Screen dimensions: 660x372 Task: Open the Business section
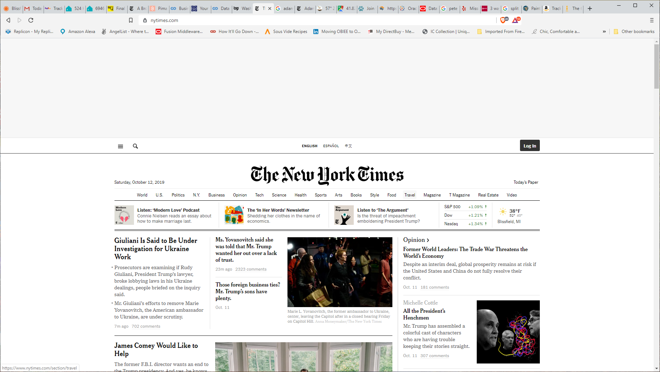pos(217,195)
